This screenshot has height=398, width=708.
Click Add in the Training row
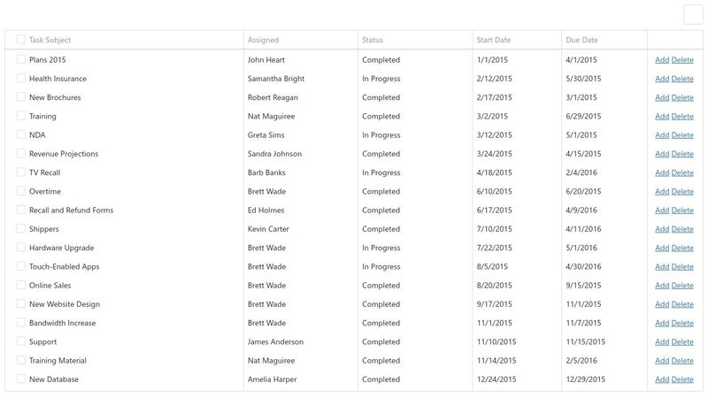click(x=662, y=117)
